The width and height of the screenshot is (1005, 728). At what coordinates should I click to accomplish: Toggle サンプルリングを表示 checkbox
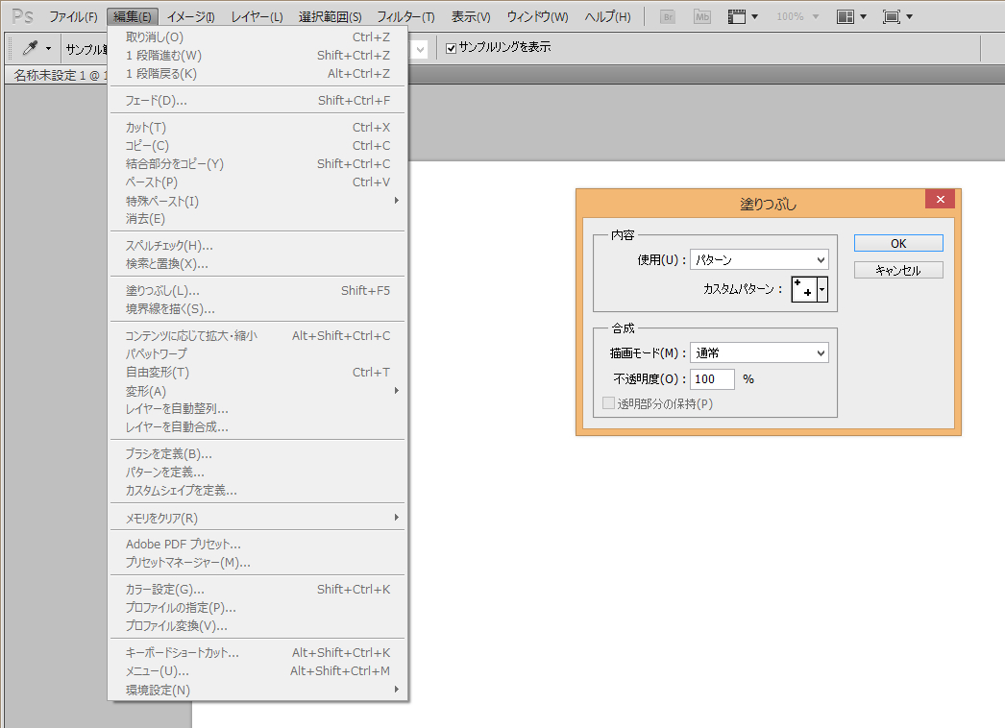coord(452,47)
